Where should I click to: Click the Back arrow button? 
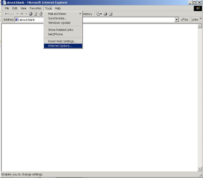tap(10, 14)
